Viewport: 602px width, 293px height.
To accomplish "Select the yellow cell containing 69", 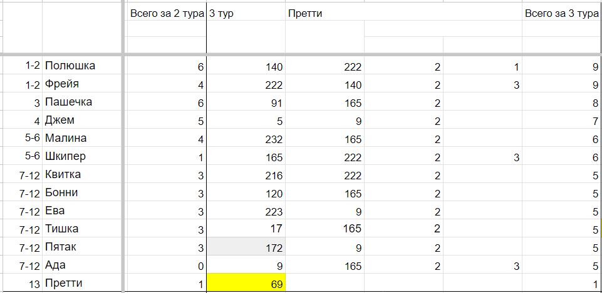I will click(246, 282).
